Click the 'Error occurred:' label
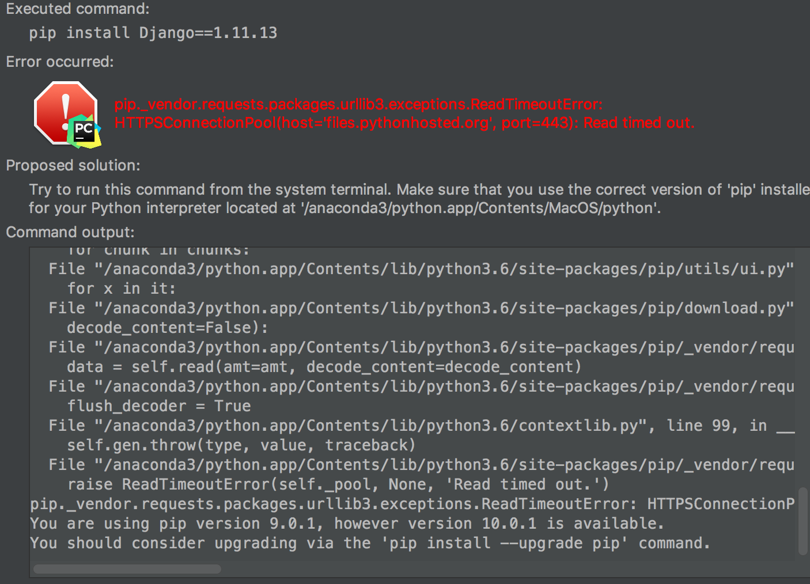This screenshot has width=810, height=584. [60, 62]
